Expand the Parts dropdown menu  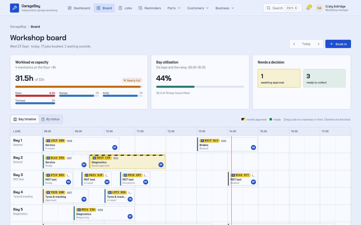pos(174,8)
